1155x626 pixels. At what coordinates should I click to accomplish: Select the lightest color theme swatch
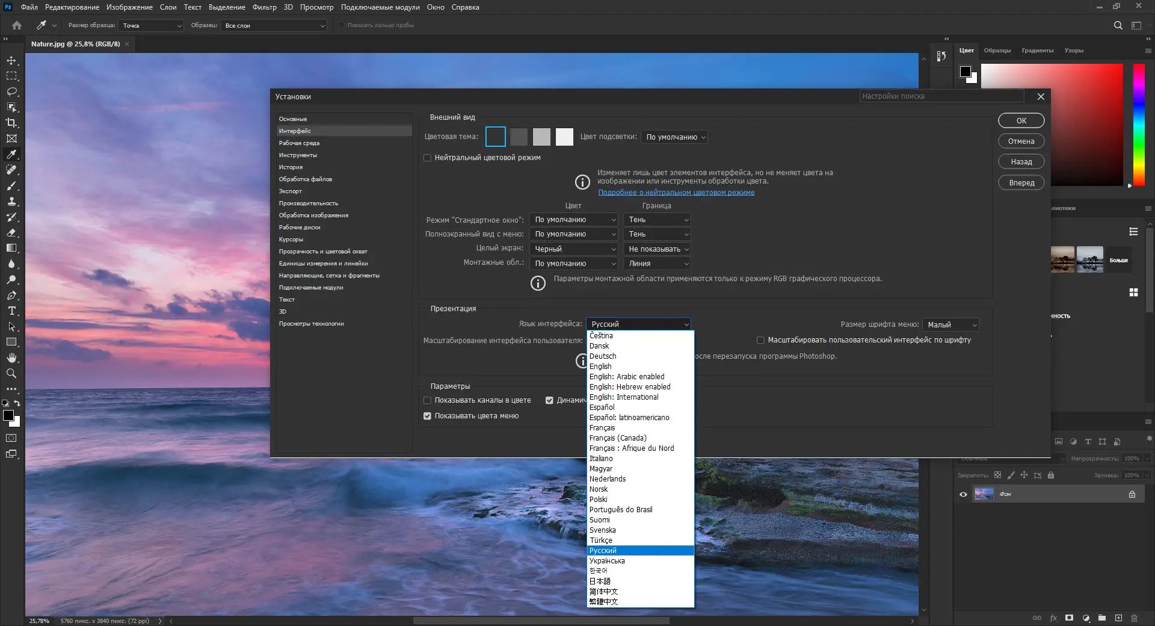tap(564, 137)
